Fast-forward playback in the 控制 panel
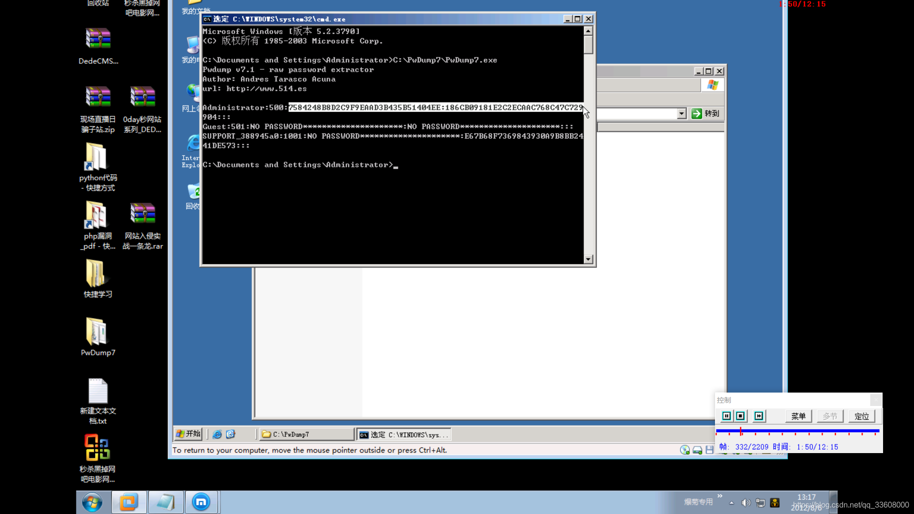The width and height of the screenshot is (914, 514). pos(759,416)
